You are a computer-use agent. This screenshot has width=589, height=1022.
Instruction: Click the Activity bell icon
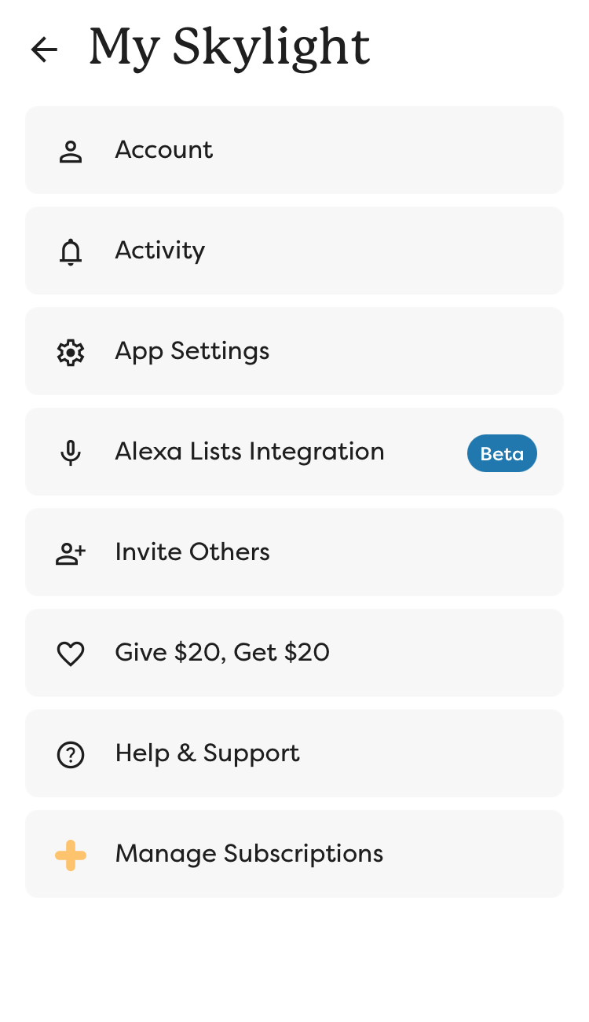(71, 251)
